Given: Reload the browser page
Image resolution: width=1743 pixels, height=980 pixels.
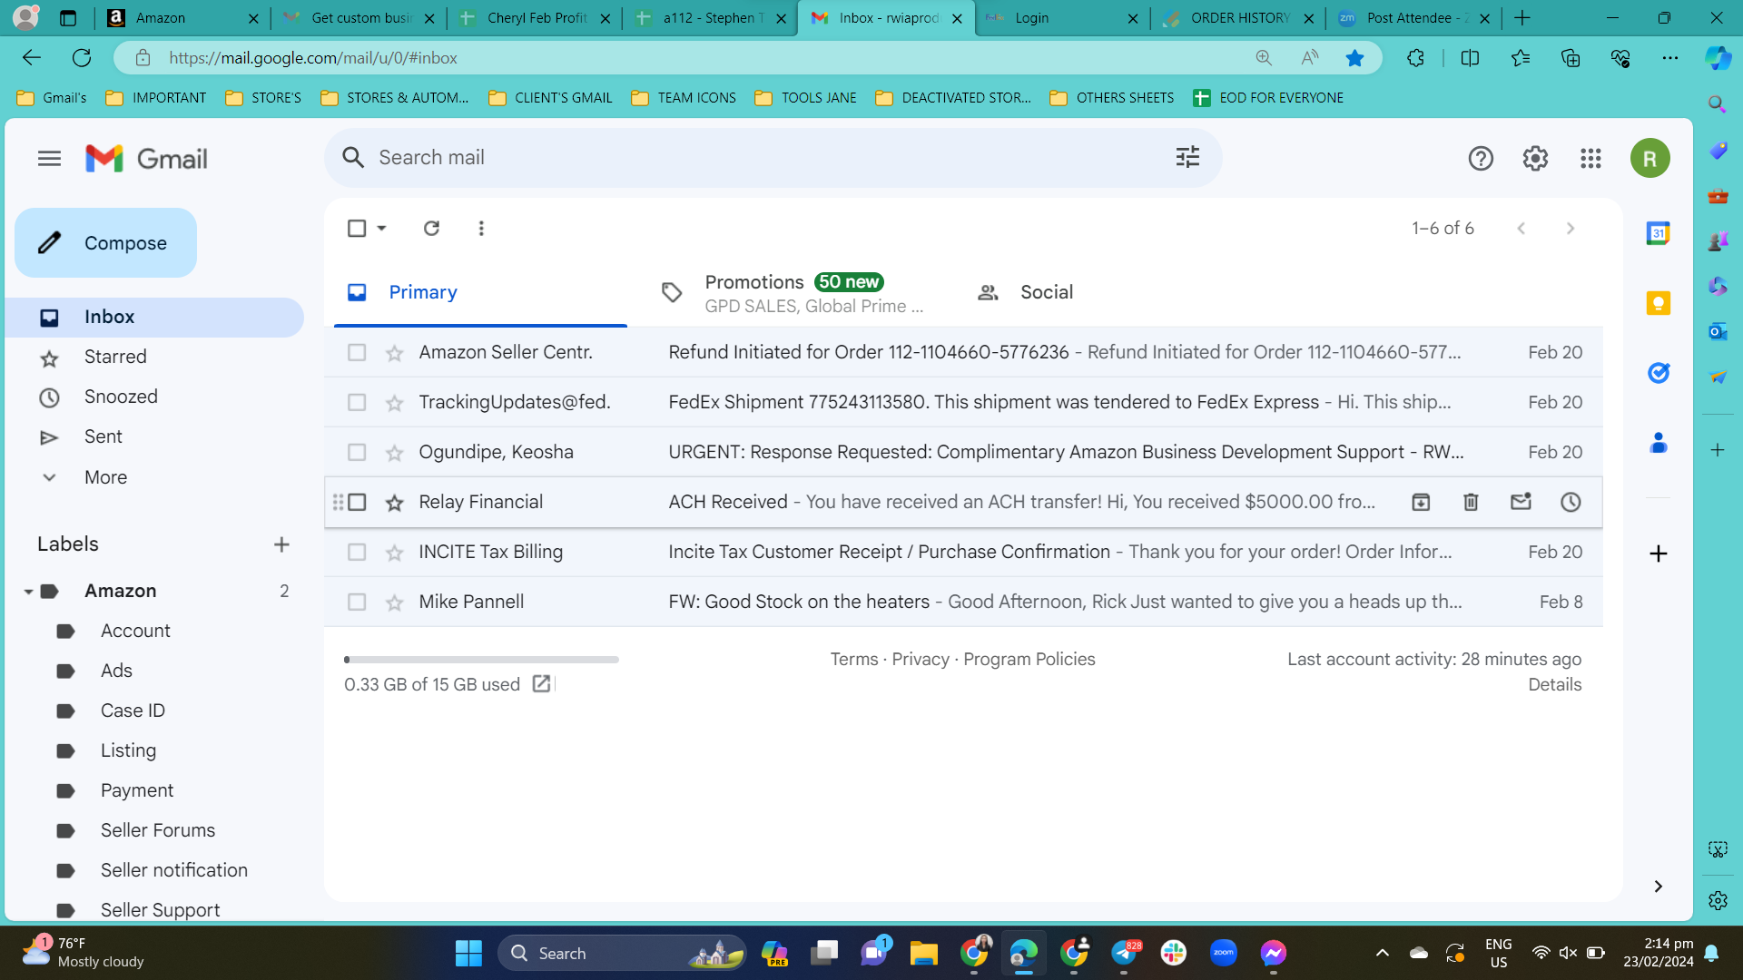Looking at the screenshot, I should pos(82,58).
